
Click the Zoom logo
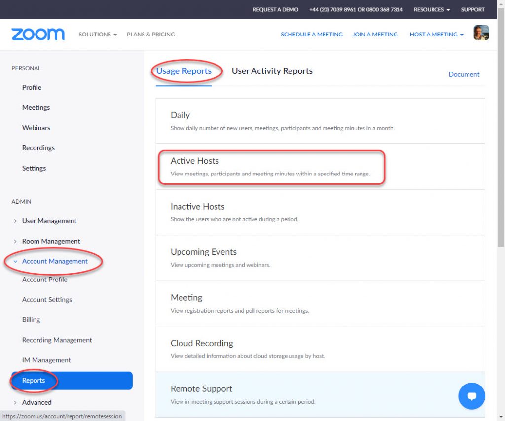click(37, 34)
